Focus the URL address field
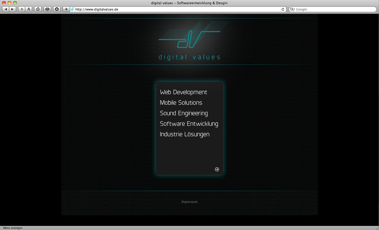The width and height of the screenshot is (379, 230). click(x=178, y=9)
